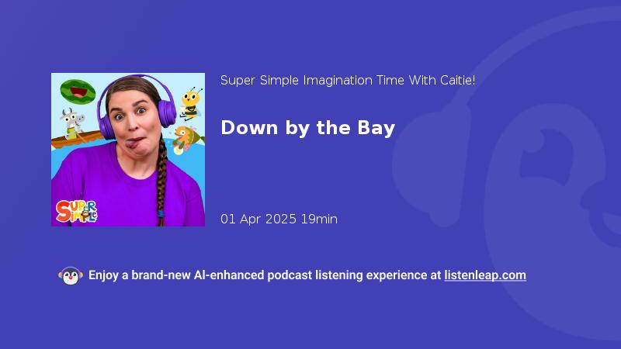This screenshot has height=349, width=621.
Task: Open the listenleap.com link
Action: 485,275
